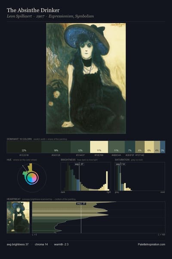Click the tall cream bar in brightness histogram
The image size is (172, 259).
[x=107, y=181]
